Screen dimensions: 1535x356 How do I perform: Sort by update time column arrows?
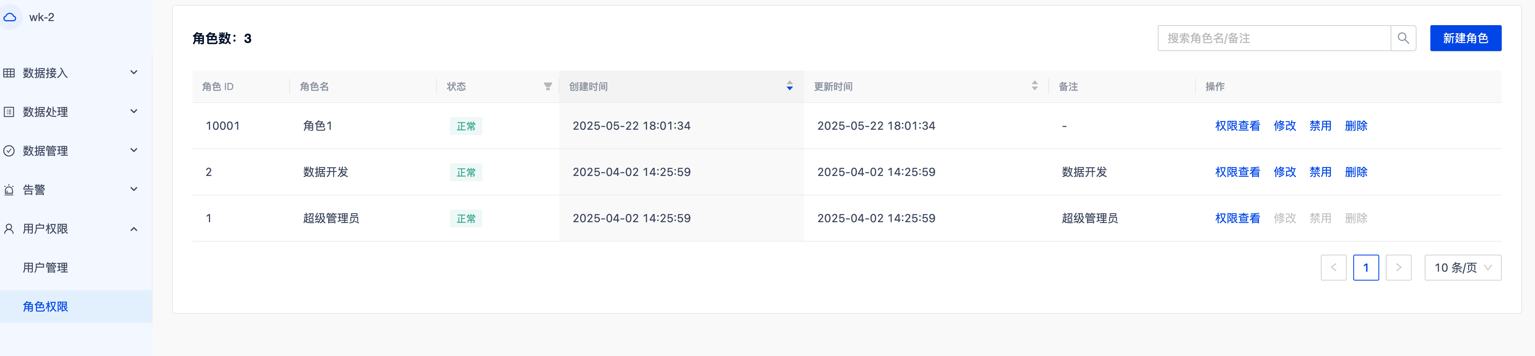[1034, 86]
